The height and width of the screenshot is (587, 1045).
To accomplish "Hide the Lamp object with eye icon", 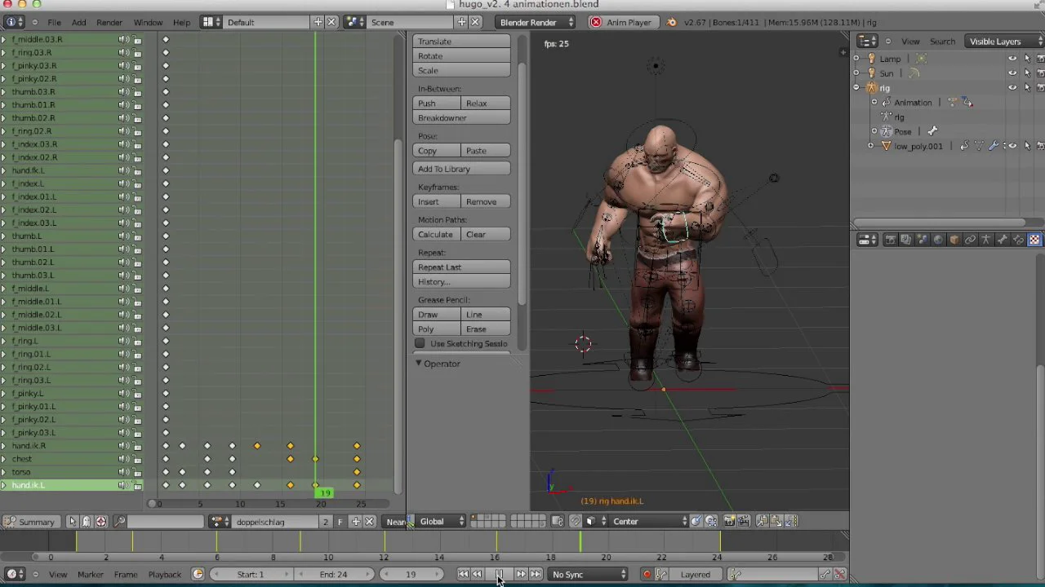I will click(1012, 59).
